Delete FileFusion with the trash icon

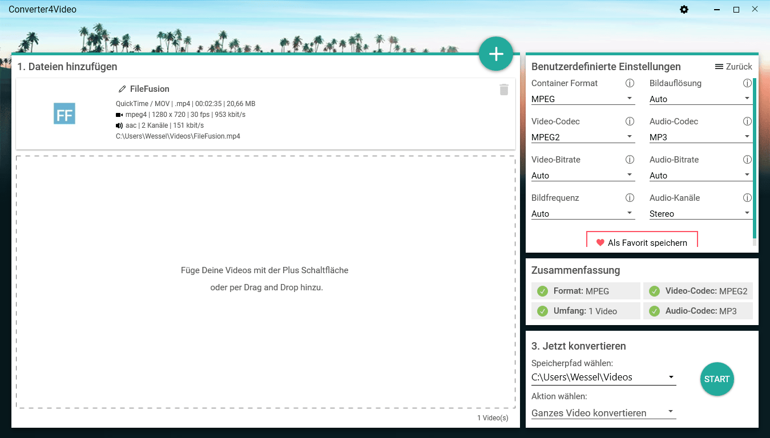click(503, 90)
